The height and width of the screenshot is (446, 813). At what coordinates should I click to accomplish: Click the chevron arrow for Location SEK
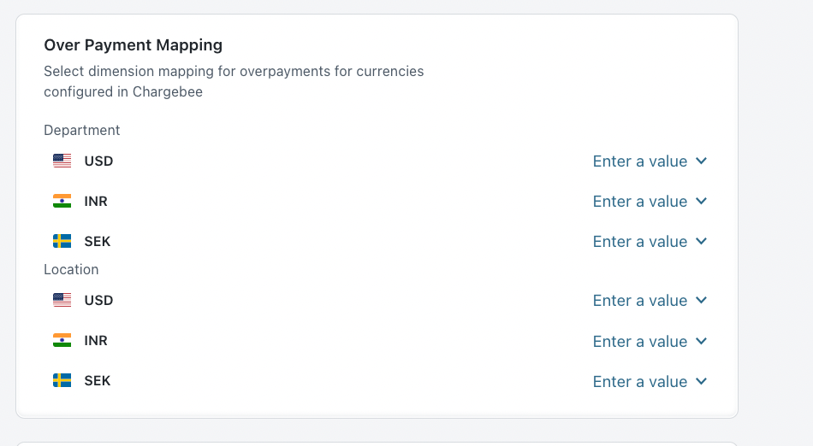point(702,381)
